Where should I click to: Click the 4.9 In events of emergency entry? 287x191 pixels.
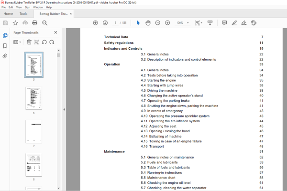pos(162,111)
